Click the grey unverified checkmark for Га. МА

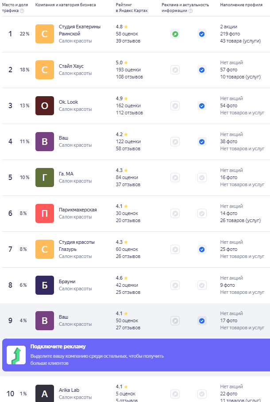pos(202,178)
